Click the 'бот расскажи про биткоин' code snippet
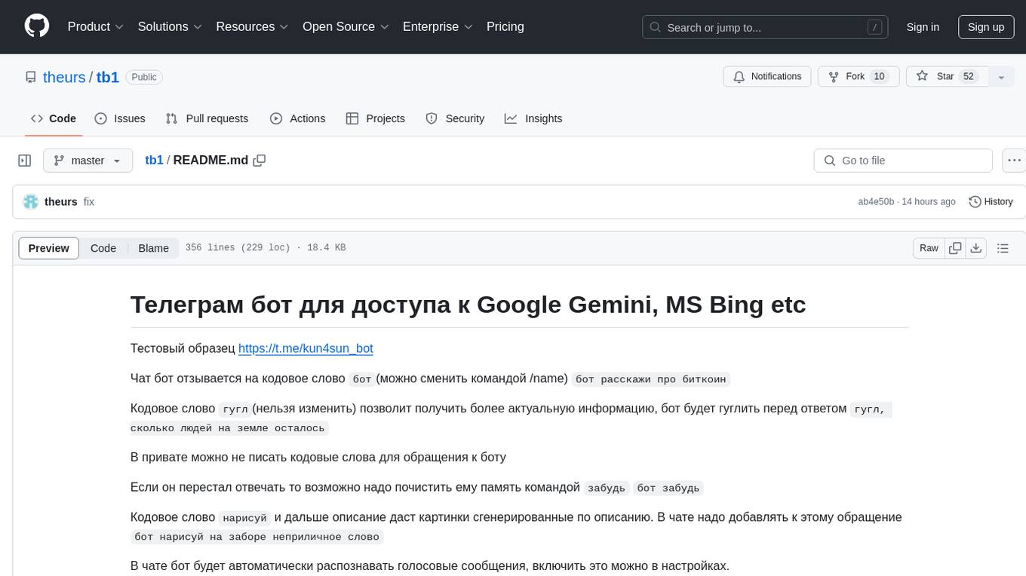 tap(651, 379)
